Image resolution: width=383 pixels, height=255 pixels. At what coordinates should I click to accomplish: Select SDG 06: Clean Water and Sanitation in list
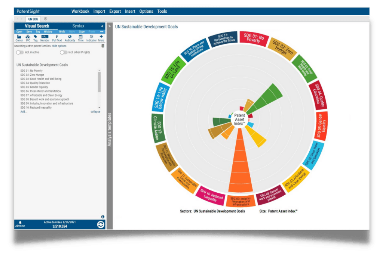tap(40, 91)
